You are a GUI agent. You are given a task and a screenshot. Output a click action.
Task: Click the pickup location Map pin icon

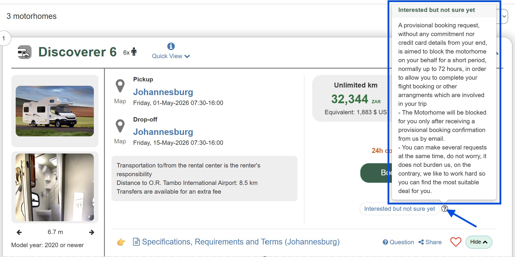pyautogui.click(x=120, y=86)
